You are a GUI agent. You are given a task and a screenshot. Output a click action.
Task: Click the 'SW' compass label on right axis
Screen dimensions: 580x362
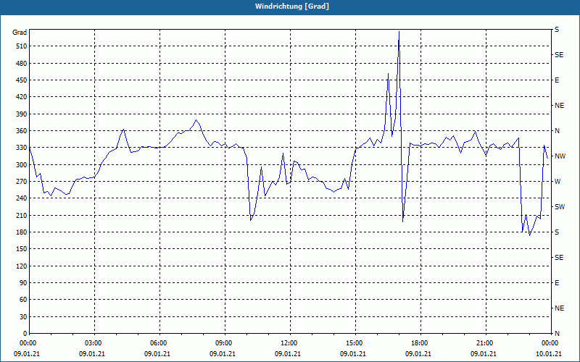[x=560, y=207]
